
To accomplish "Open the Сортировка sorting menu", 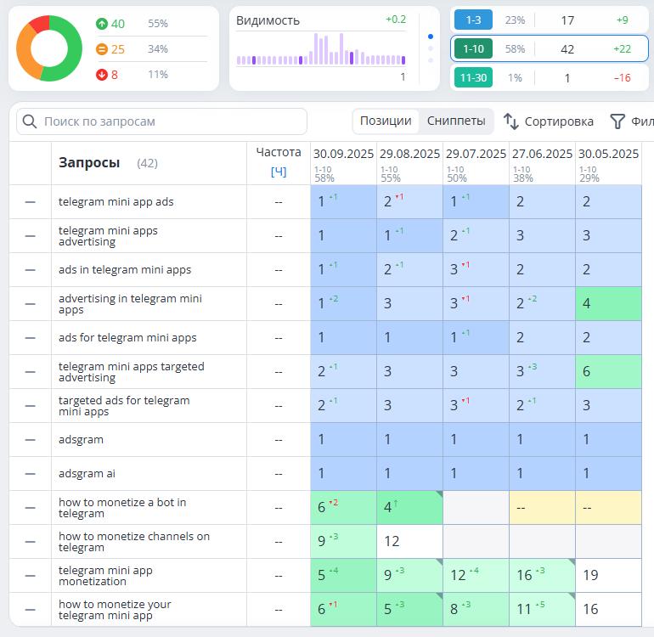I will click(x=558, y=121).
